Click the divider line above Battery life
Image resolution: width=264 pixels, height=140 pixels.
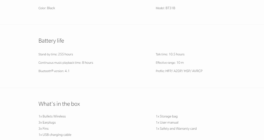[x=132, y=25]
